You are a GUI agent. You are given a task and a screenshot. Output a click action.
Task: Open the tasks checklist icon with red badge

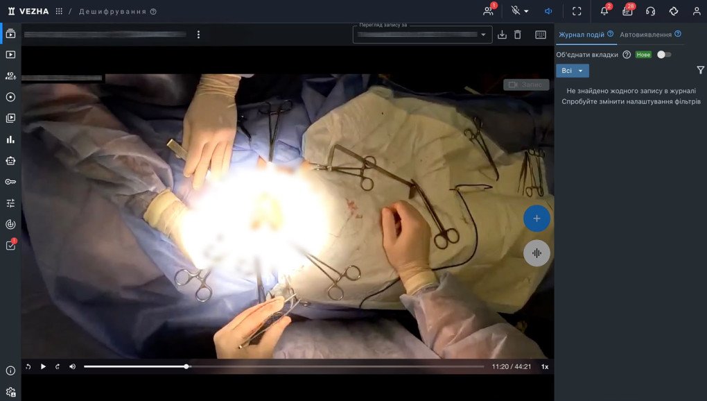click(10, 246)
